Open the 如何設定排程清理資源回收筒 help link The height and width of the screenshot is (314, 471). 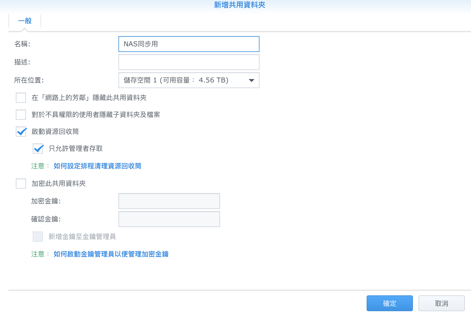coord(97,166)
